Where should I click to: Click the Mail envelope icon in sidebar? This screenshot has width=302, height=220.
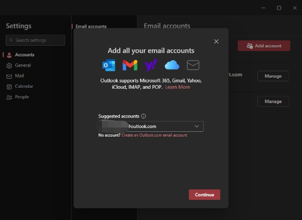pos(9,77)
